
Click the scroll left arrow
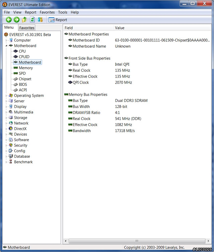[x=66, y=241]
